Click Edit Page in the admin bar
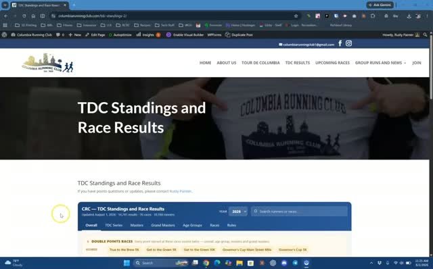The width and height of the screenshot is (433, 269). click(x=95, y=34)
